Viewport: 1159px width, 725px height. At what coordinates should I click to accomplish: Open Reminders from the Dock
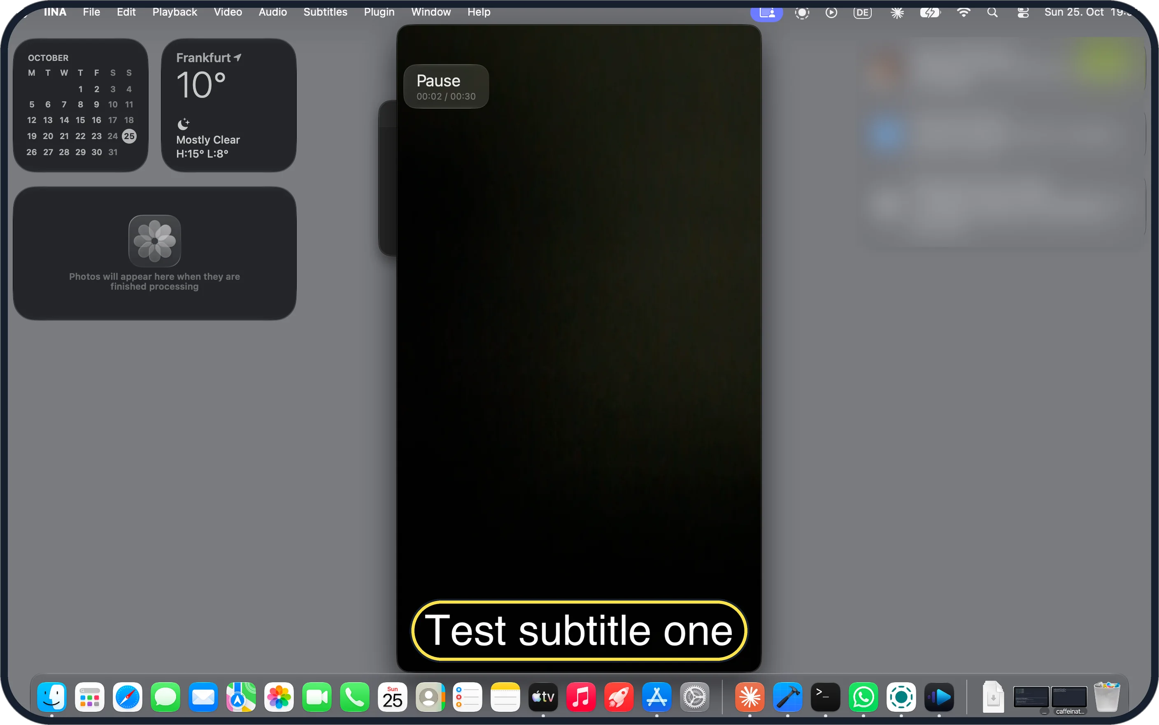468,697
